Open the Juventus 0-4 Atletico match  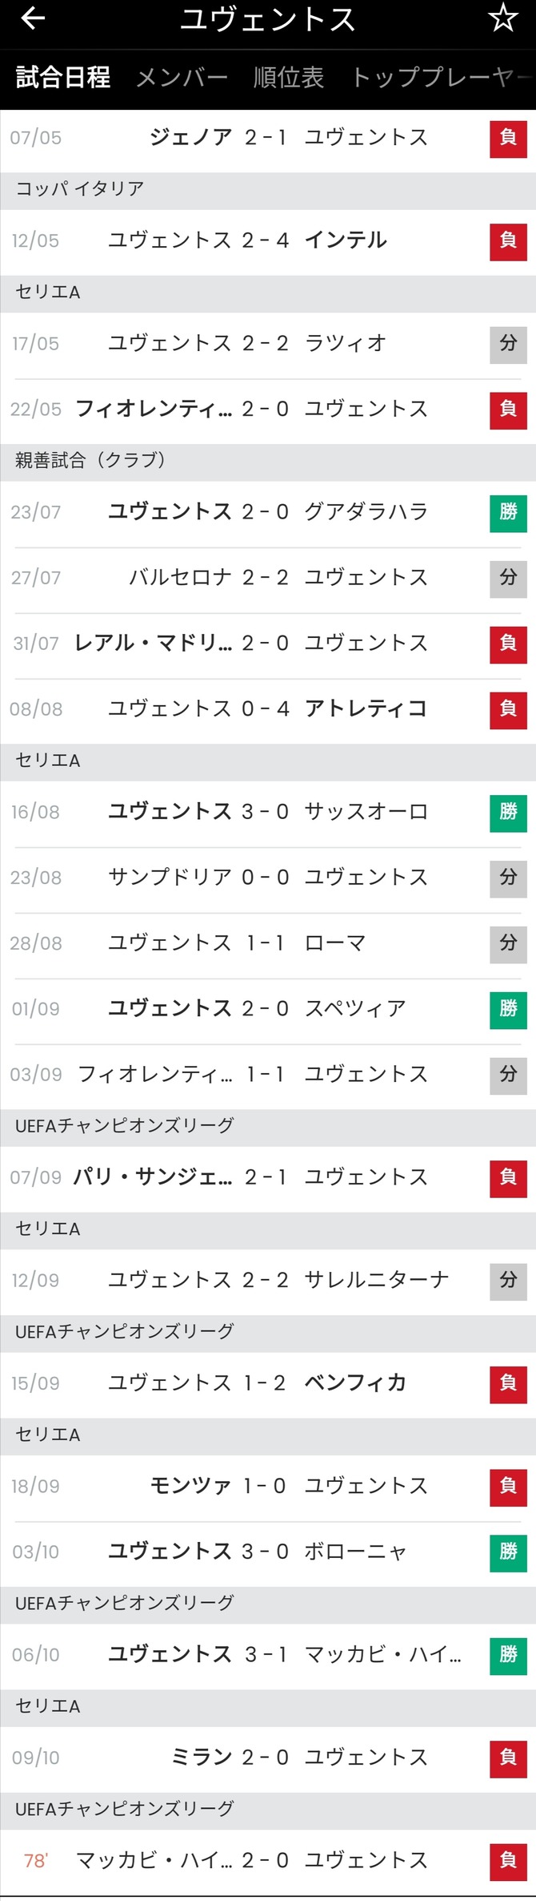pyautogui.click(x=268, y=708)
